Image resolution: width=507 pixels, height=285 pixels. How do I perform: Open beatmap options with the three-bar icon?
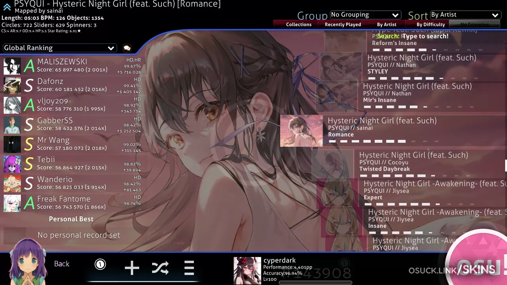[189, 268]
